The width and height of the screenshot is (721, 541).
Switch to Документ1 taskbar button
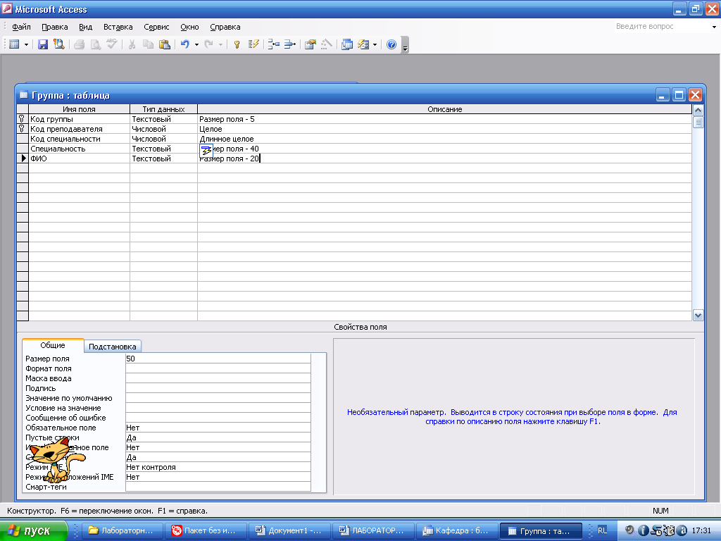(289, 530)
